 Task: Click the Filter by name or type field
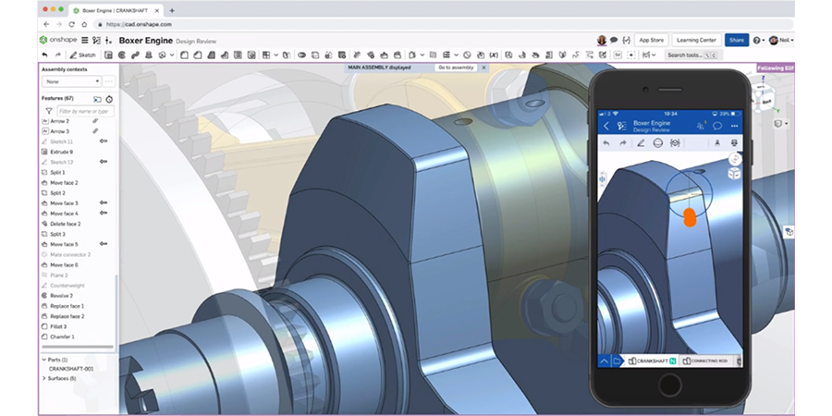tap(85, 111)
